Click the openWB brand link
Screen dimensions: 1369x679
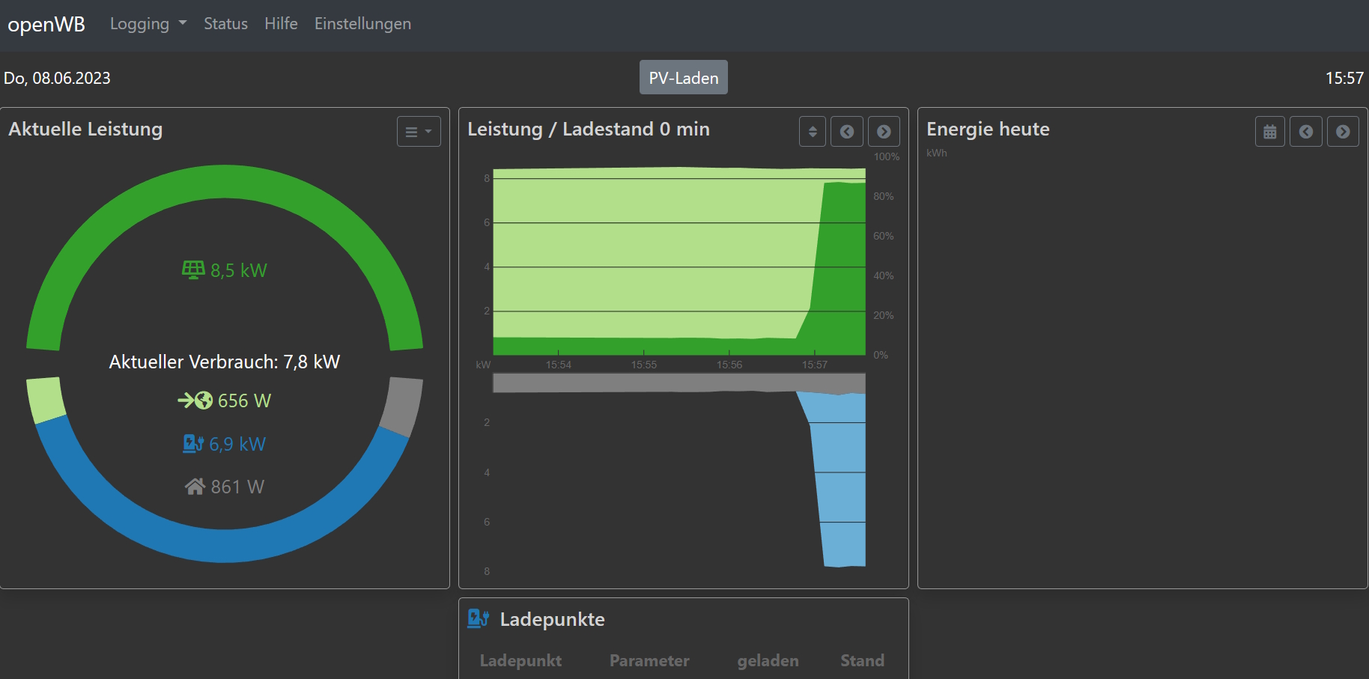pyautogui.click(x=46, y=24)
